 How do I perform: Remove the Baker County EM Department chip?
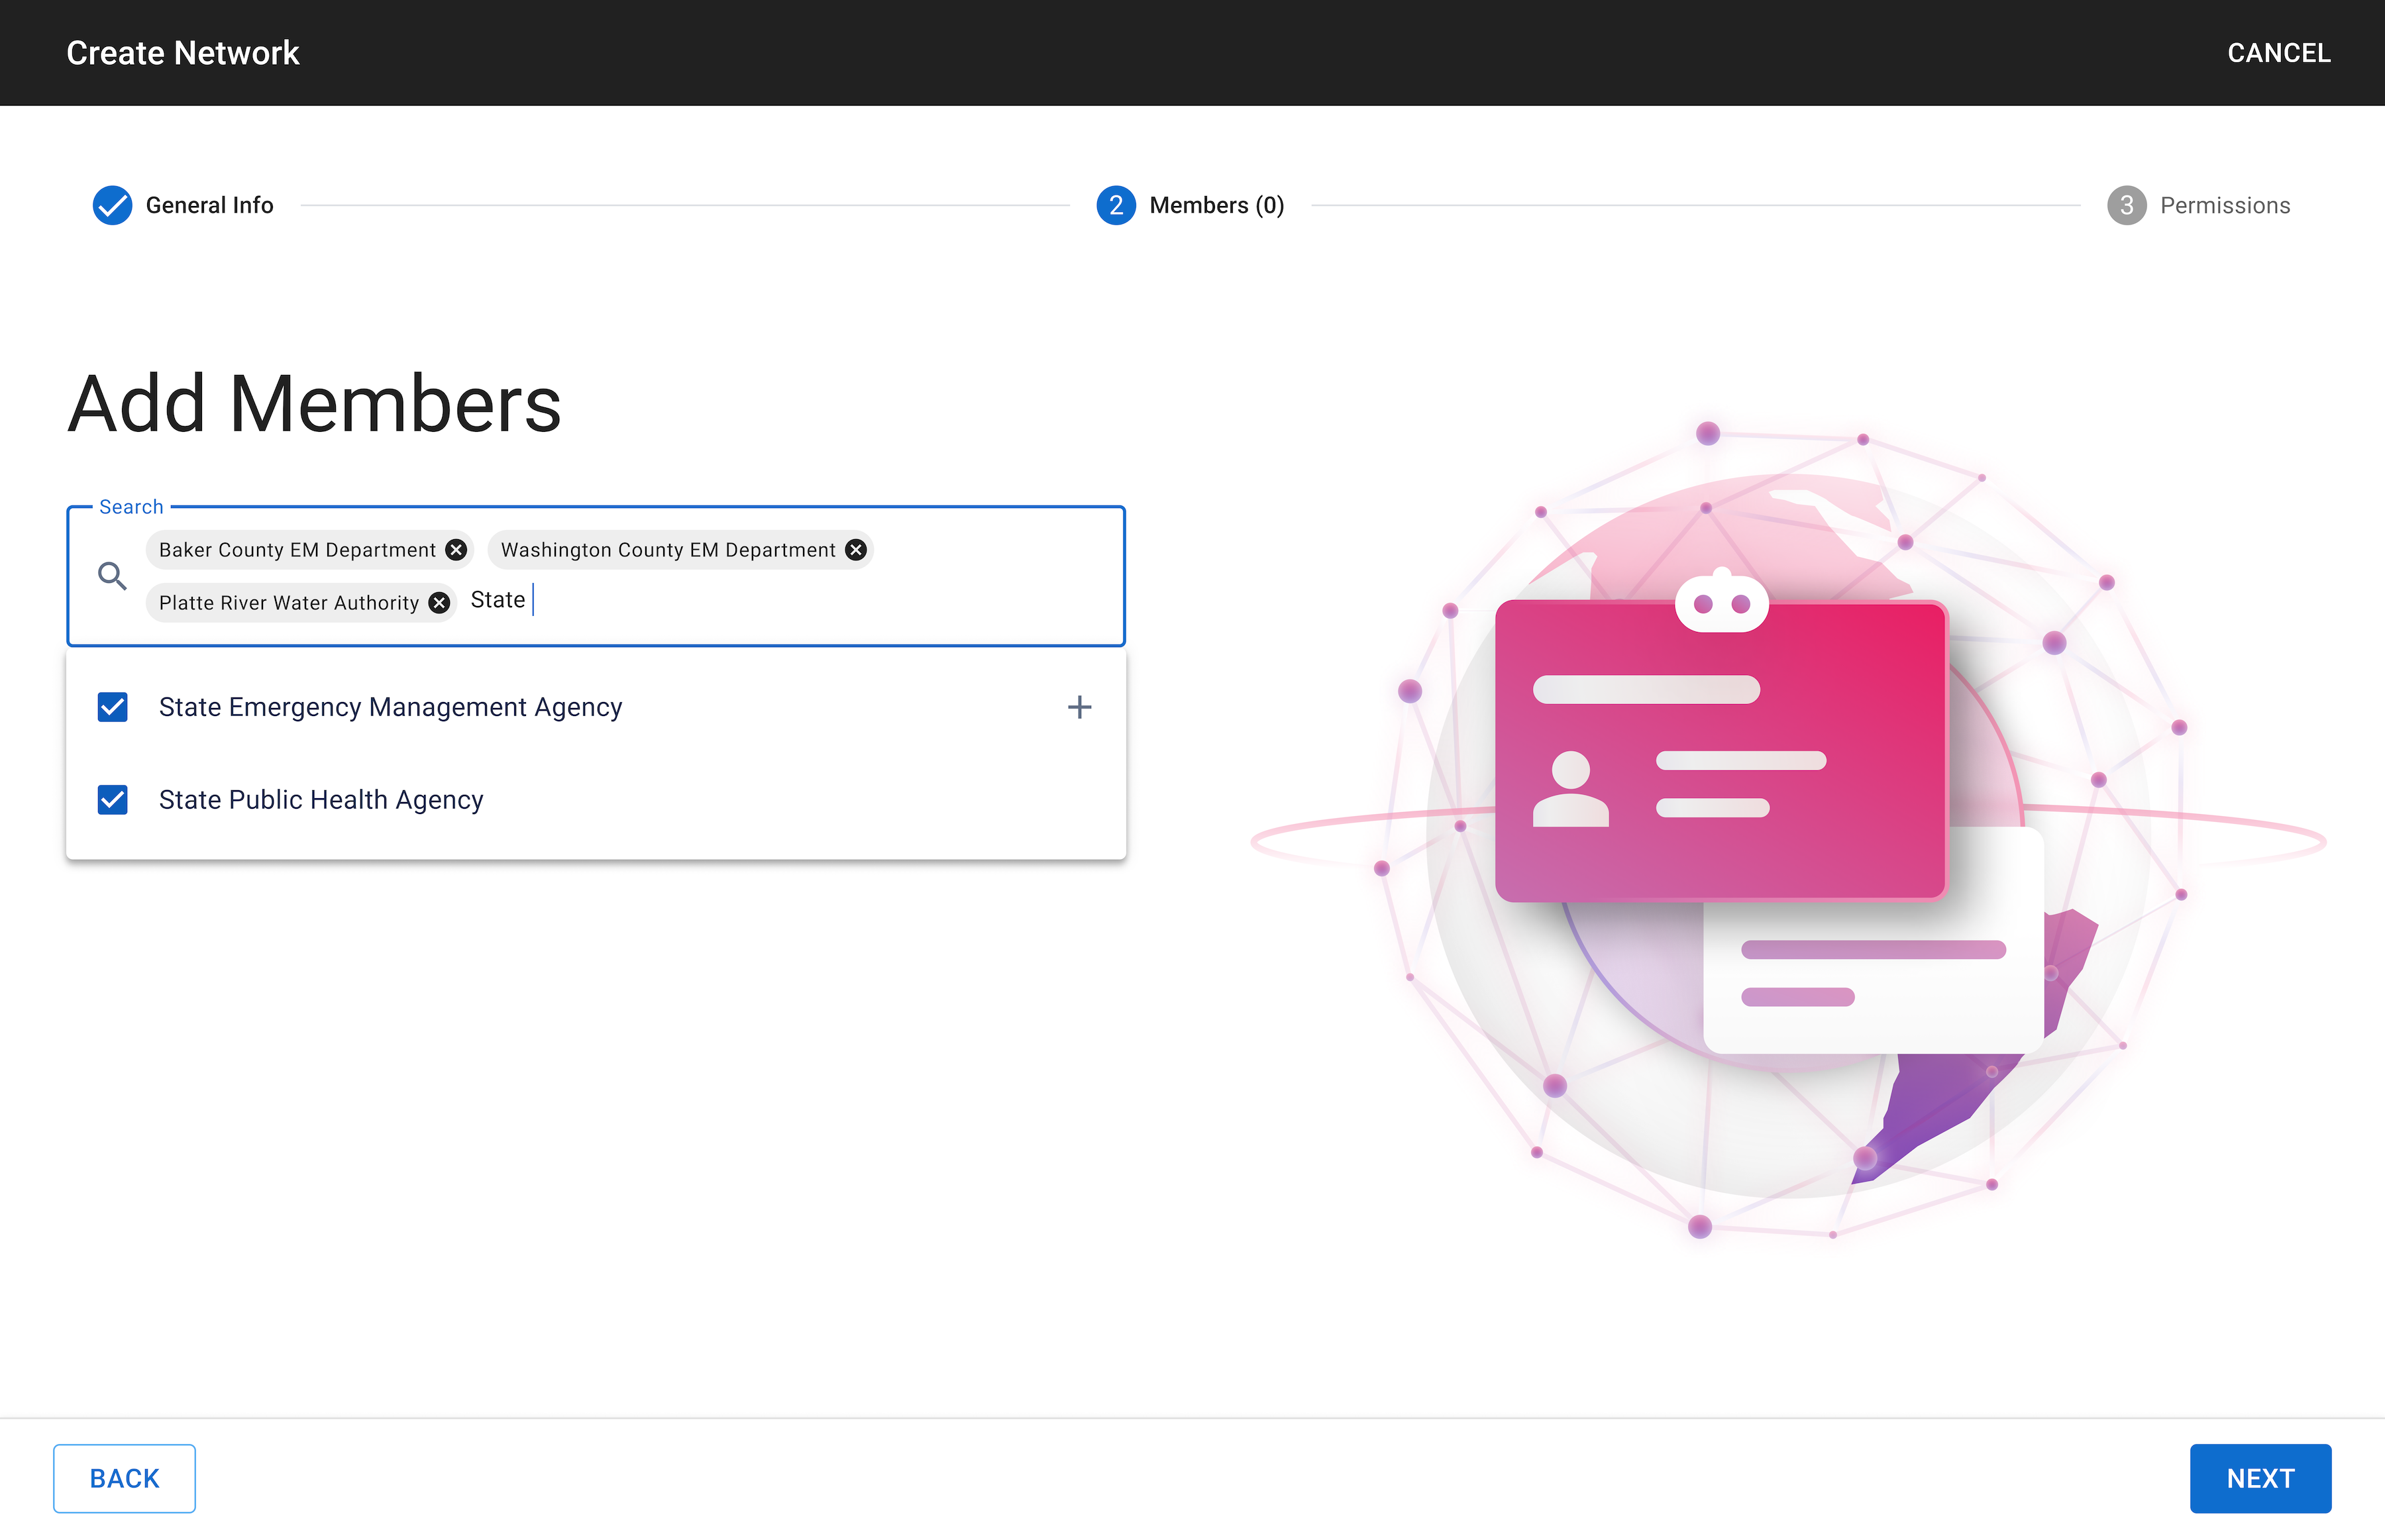pyautogui.click(x=456, y=550)
